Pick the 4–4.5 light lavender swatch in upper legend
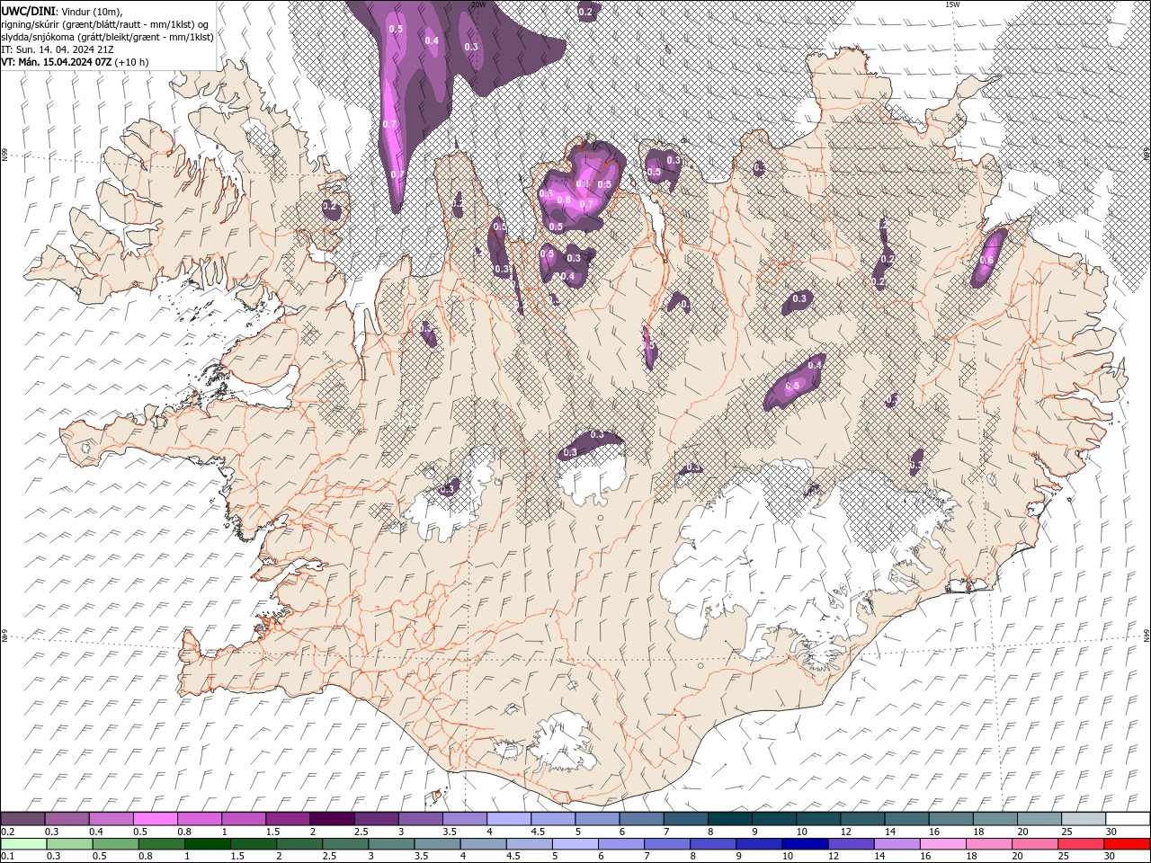The image size is (1151, 863). coord(508,819)
